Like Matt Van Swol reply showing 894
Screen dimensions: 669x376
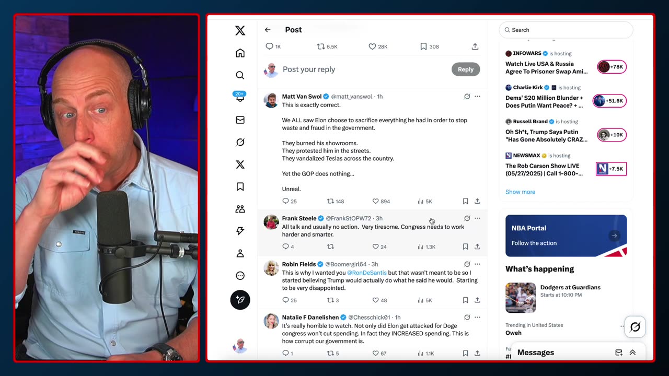click(x=381, y=201)
